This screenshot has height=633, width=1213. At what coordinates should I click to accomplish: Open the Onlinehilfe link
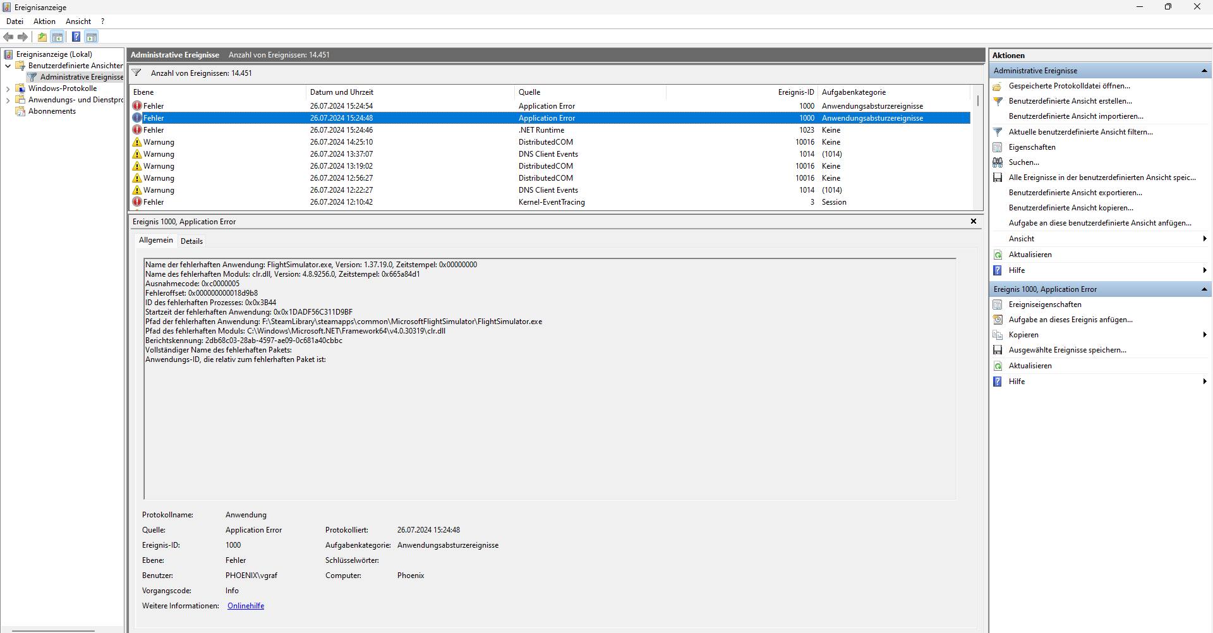tap(246, 606)
